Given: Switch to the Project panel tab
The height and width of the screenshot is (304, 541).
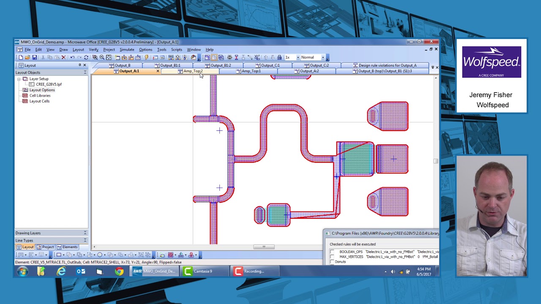Looking at the screenshot, I should pyautogui.click(x=45, y=247).
